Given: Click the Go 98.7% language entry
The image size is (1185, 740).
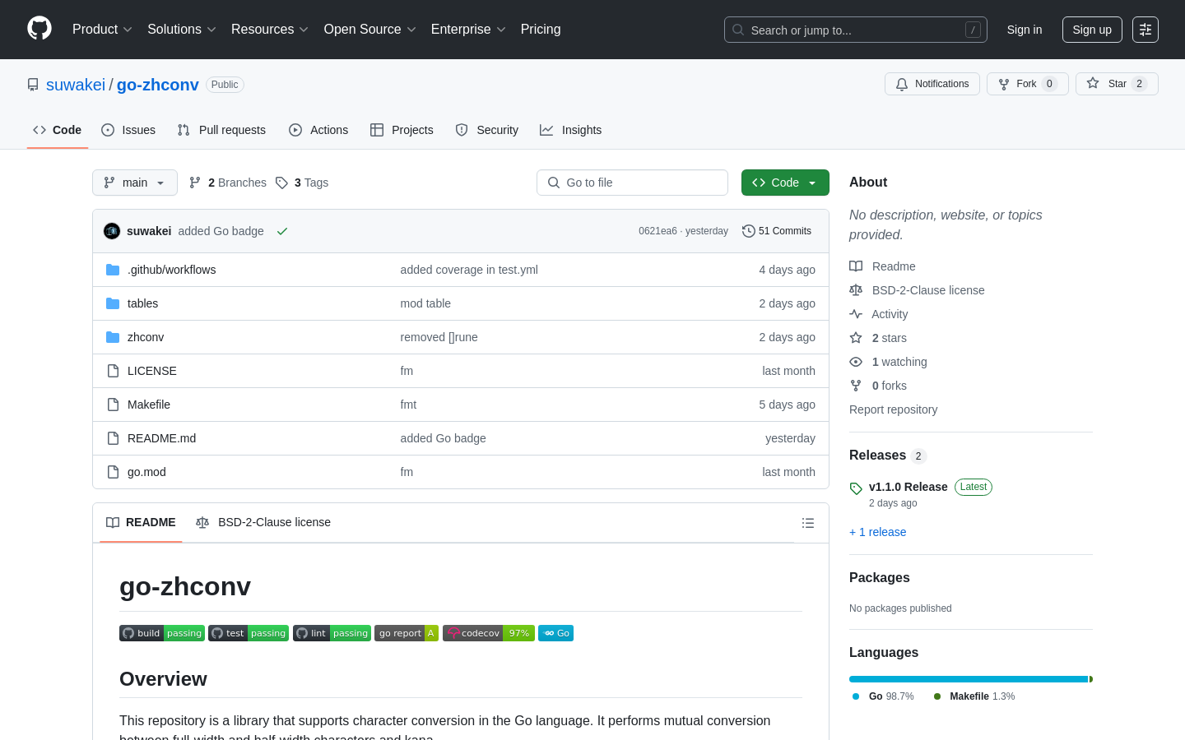Looking at the screenshot, I should (x=883, y=696).
